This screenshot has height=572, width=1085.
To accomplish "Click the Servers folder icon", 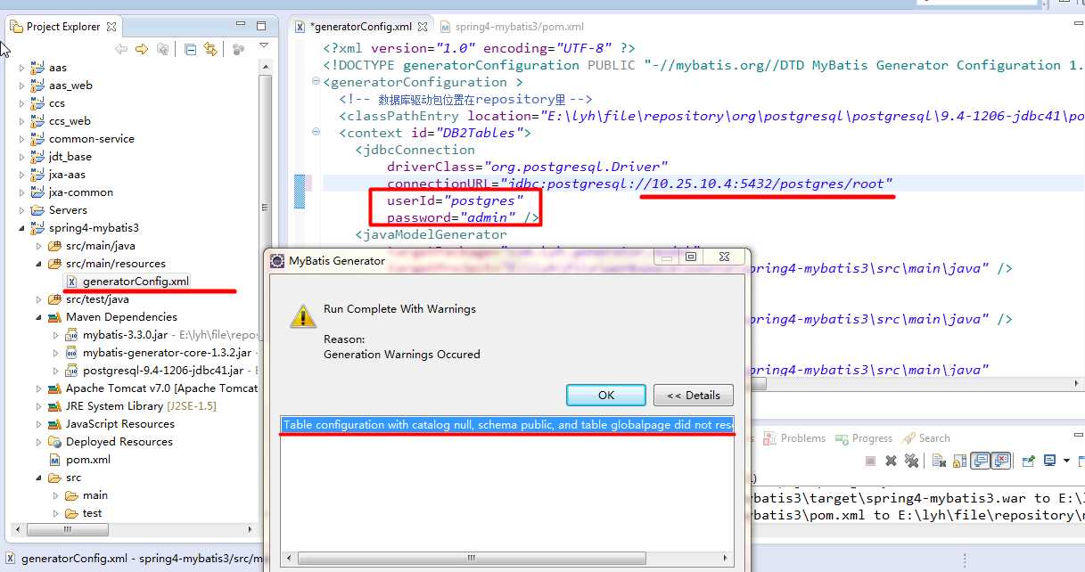I will point(38,210).
